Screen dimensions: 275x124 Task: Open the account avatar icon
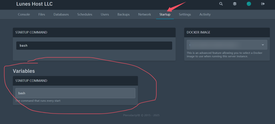249,4
